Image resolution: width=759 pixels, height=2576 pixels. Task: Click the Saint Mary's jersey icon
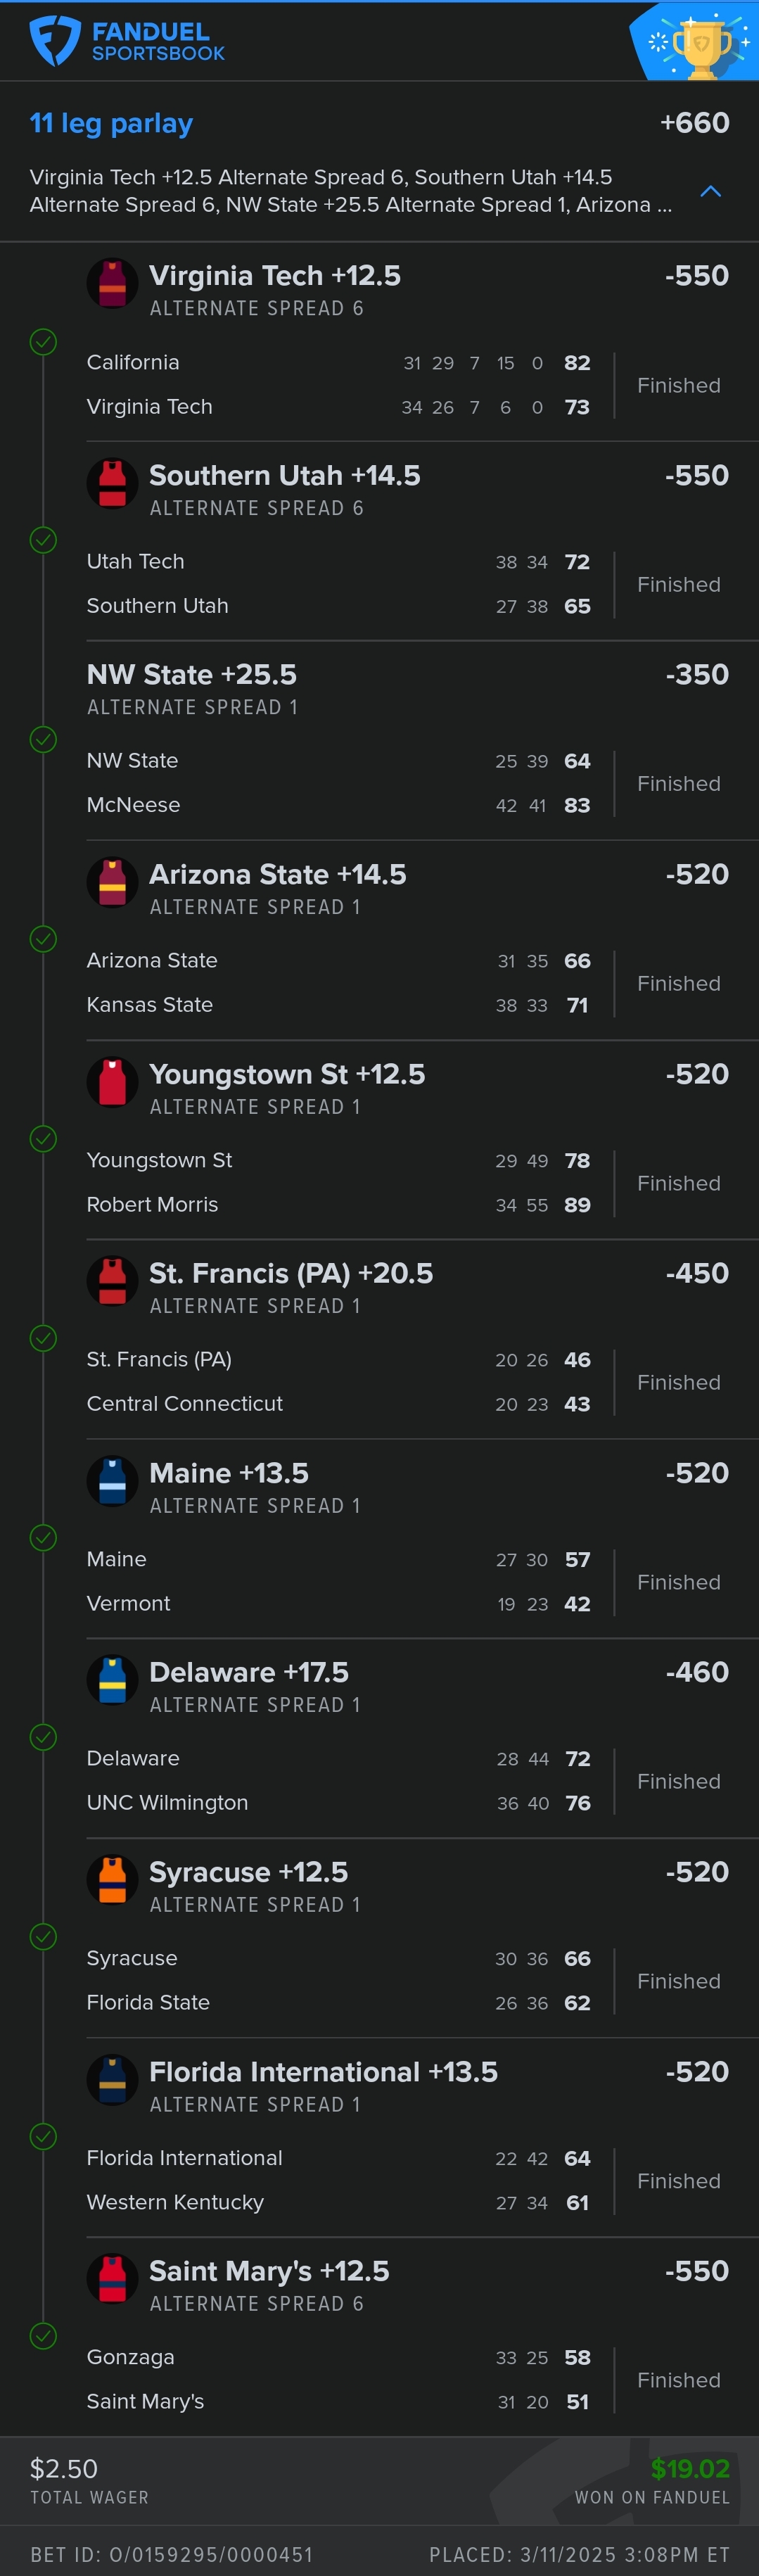click(112, 2279)
